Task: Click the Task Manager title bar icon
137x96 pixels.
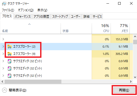Action: click(4, 4)
